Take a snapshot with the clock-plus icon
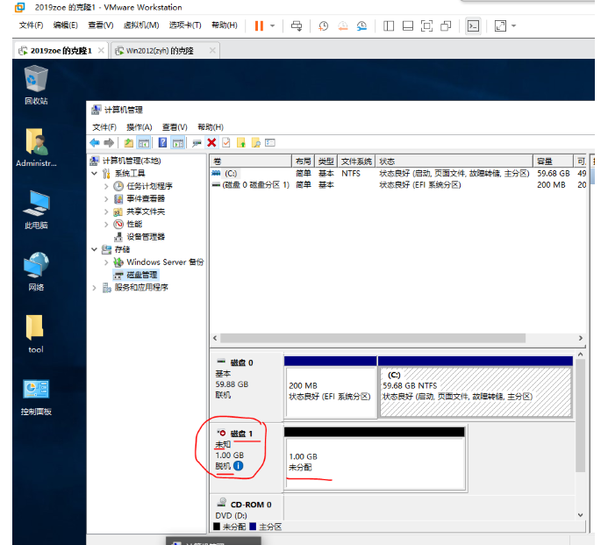 coord(323,26)
